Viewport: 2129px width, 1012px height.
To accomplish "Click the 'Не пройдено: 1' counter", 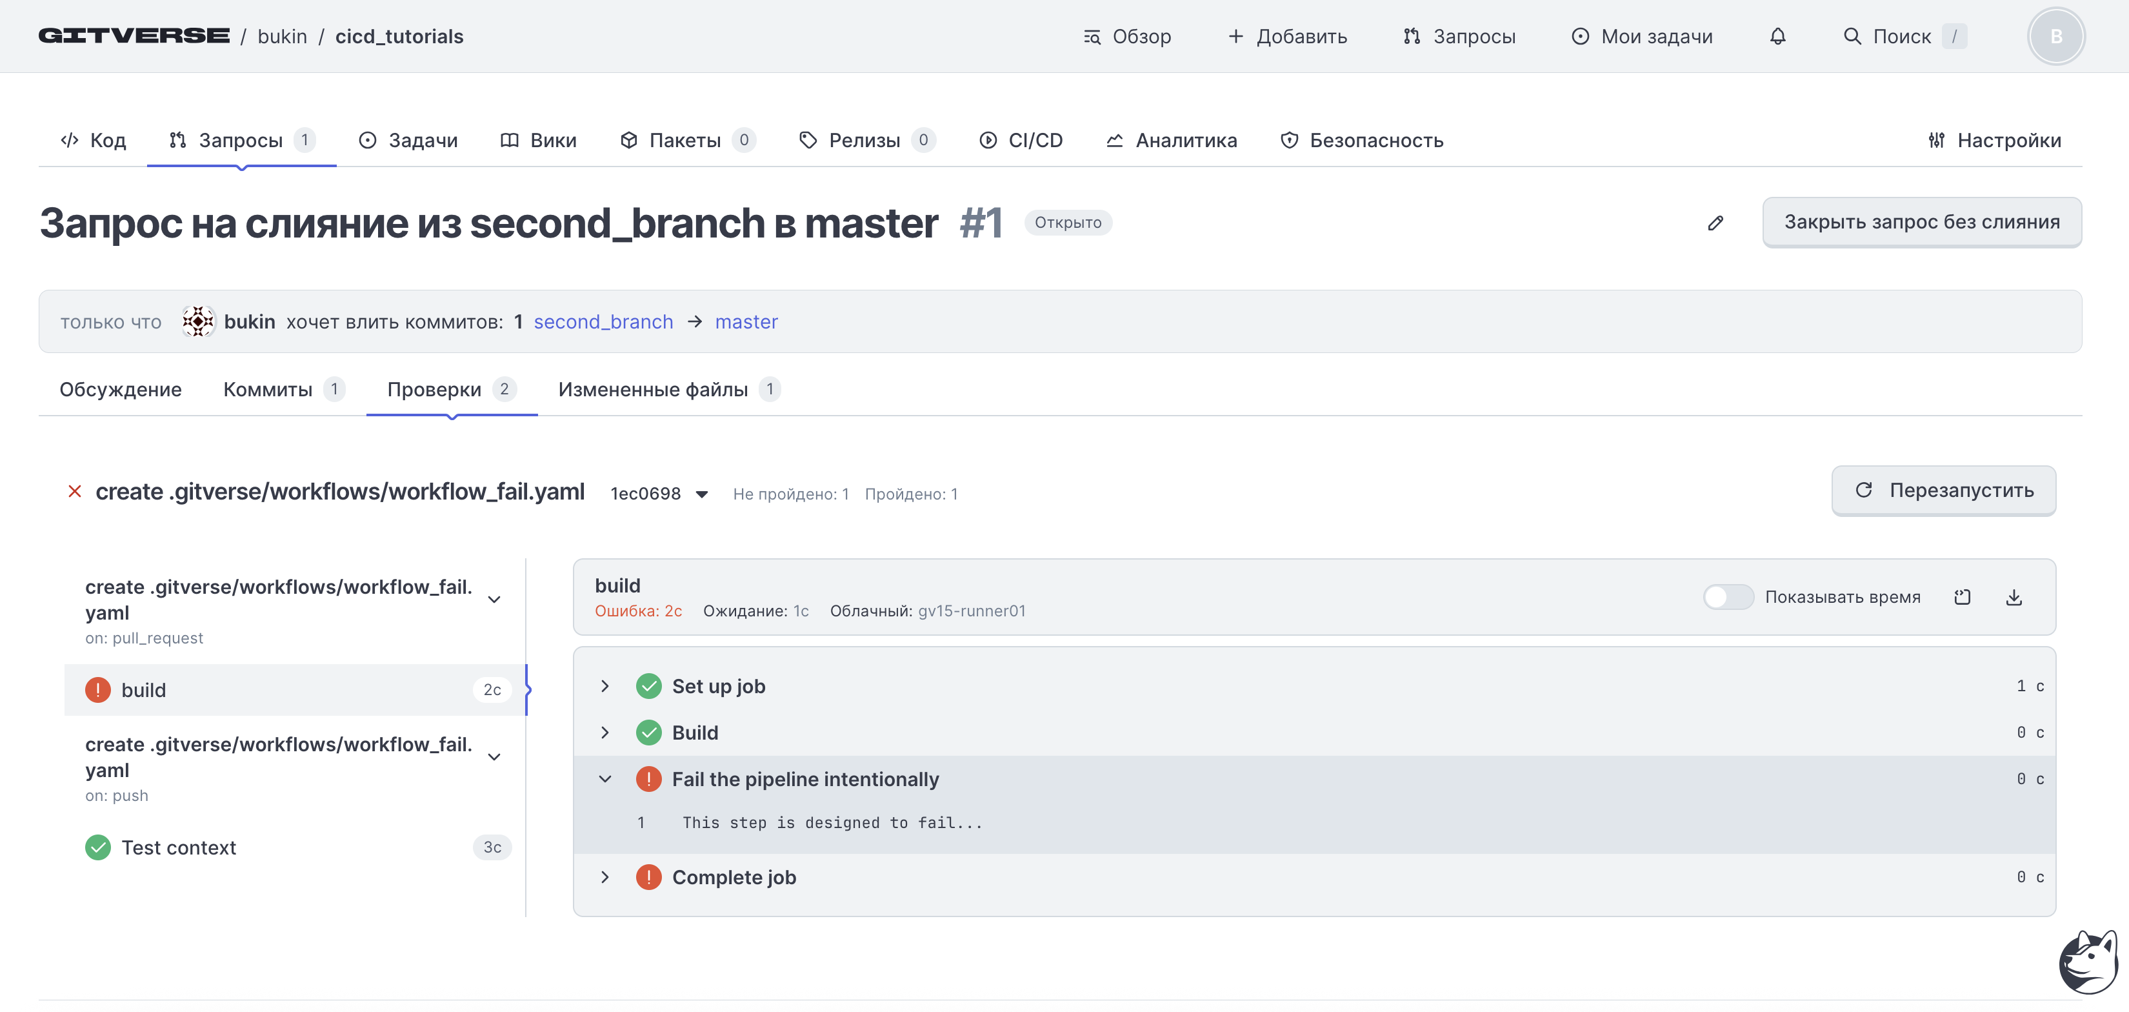I will (x=790, y=494).
